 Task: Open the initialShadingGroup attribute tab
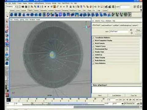click(126, 25)
